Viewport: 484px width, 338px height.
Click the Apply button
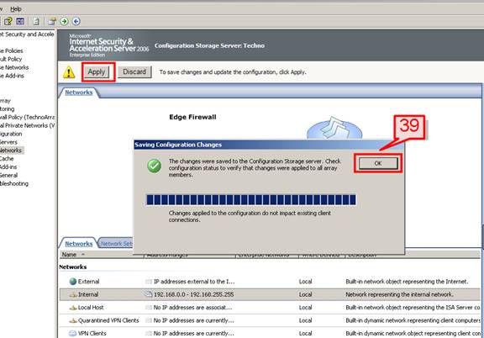(97, 72)
